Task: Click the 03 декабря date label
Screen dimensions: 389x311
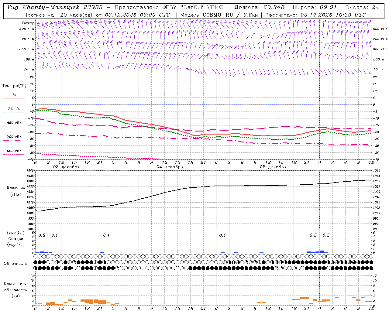Action: [67, 167]
